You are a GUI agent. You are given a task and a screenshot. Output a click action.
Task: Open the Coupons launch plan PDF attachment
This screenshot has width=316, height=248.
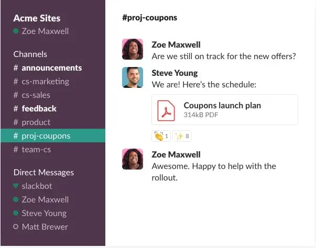pos(222,106)
